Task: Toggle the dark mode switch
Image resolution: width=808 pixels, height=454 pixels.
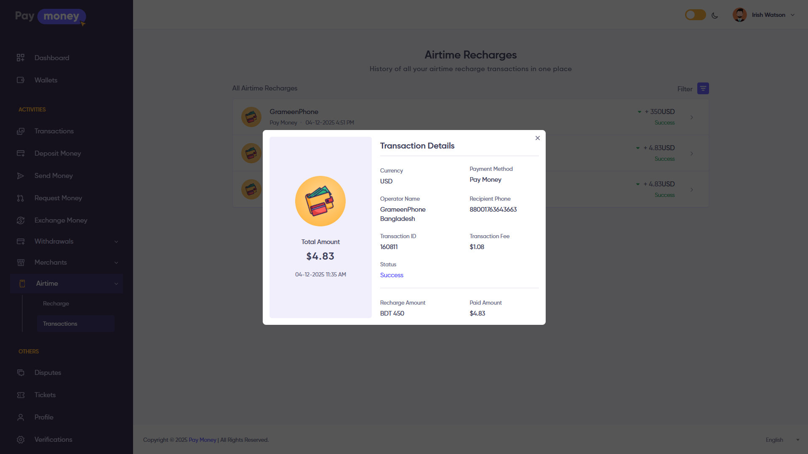Action: click(x=695, y=15)
